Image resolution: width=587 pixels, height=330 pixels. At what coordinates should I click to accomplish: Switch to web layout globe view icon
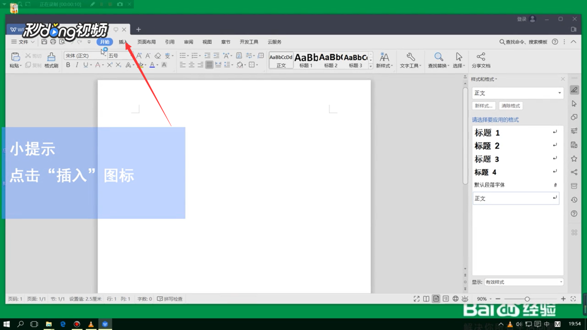(x=455, y=299)
